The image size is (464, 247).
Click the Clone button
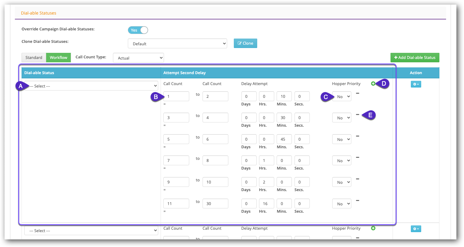tap(245, 43)
